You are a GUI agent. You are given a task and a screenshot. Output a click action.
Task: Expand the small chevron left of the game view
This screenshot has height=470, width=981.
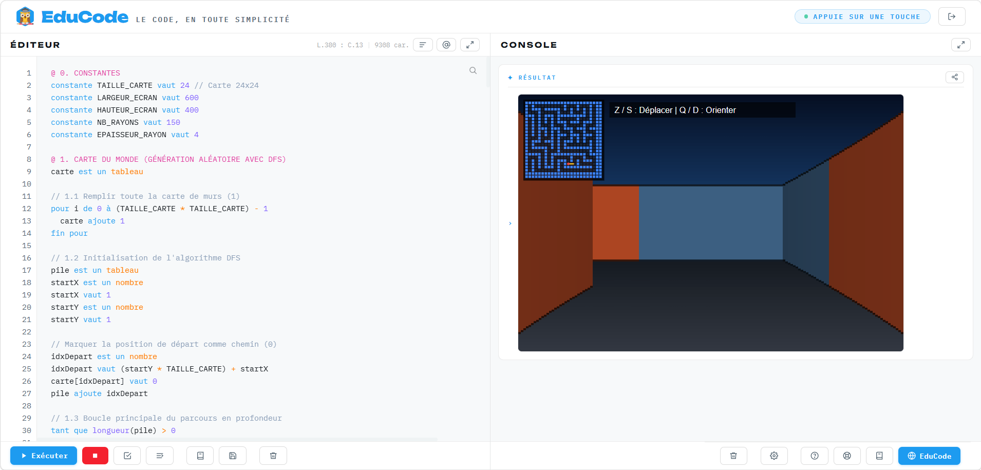click(510, 223)
